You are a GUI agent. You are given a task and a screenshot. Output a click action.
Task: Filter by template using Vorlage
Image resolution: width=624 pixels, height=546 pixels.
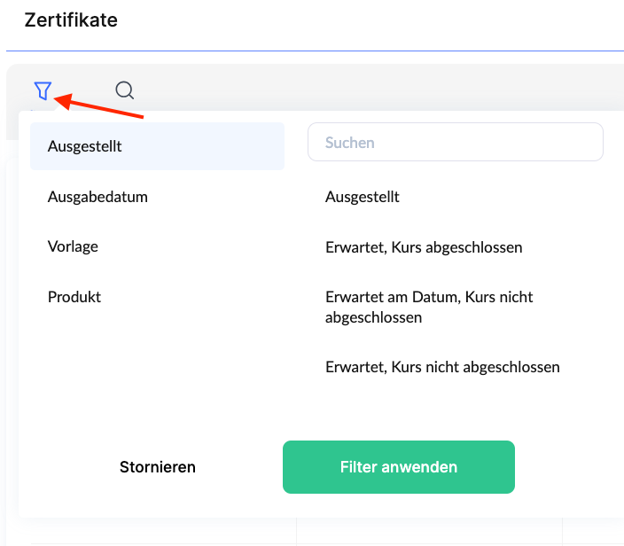73,246
